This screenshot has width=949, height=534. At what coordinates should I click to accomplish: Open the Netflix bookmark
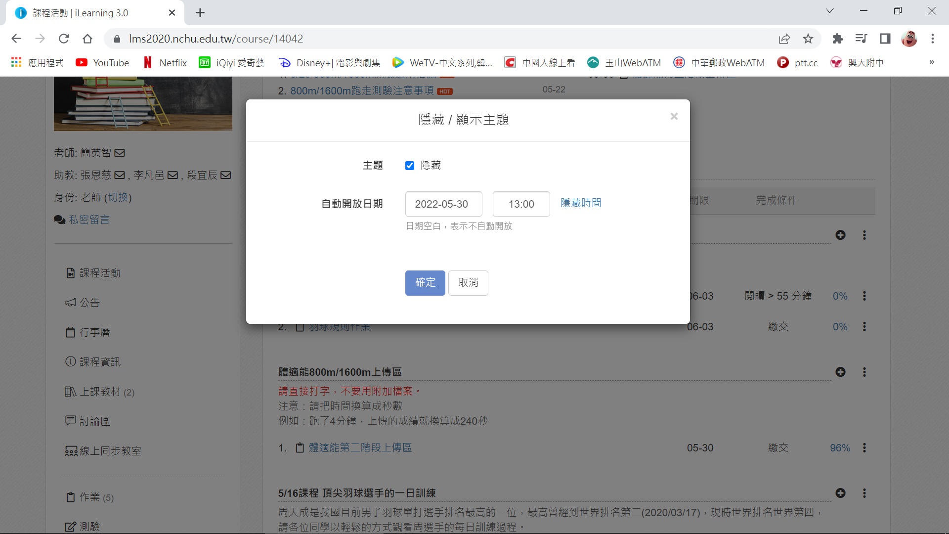[x=165, y=63]
